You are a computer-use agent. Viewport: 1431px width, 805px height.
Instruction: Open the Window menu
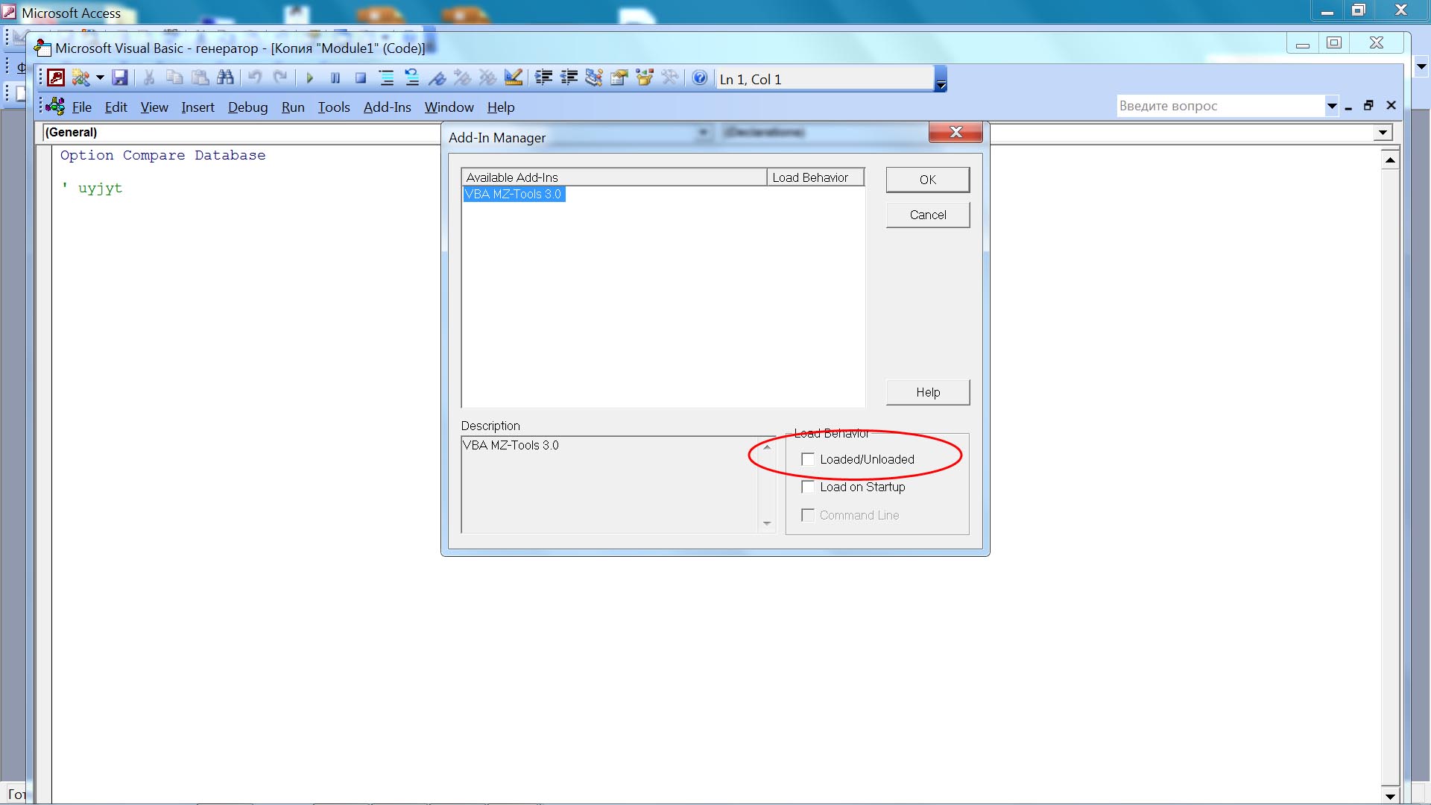(449, 107)
